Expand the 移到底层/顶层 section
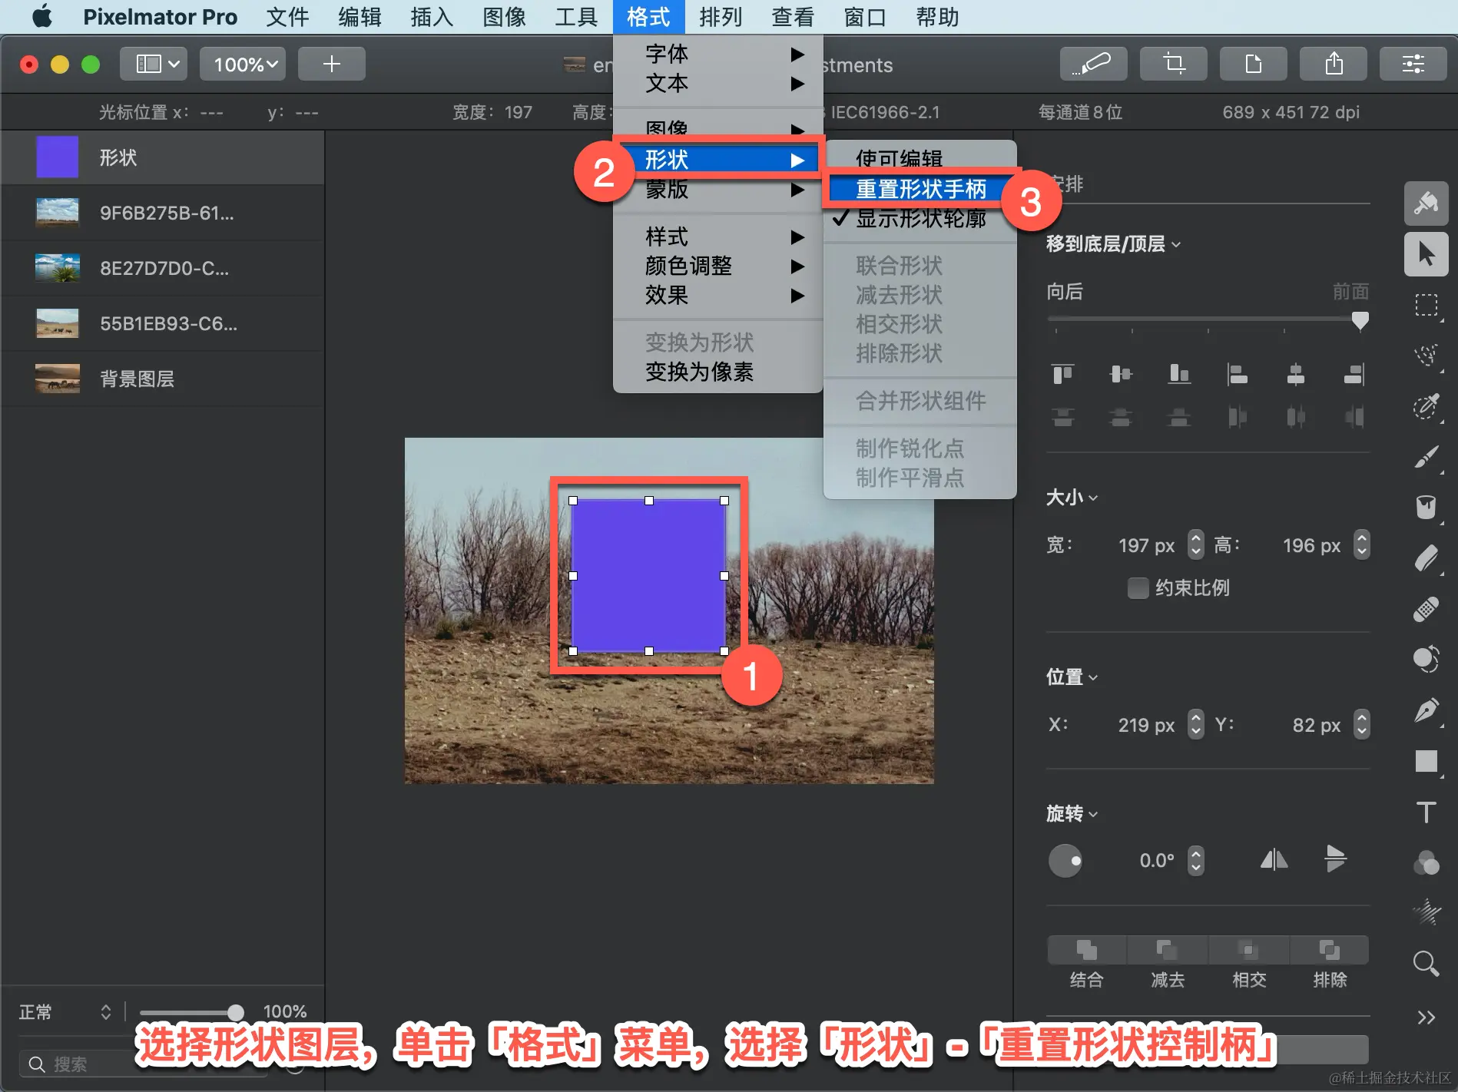 1114,244
